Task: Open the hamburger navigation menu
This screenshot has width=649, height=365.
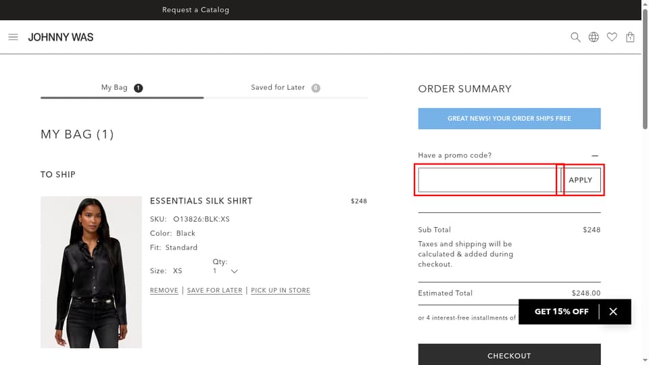Action: point(14,37)
